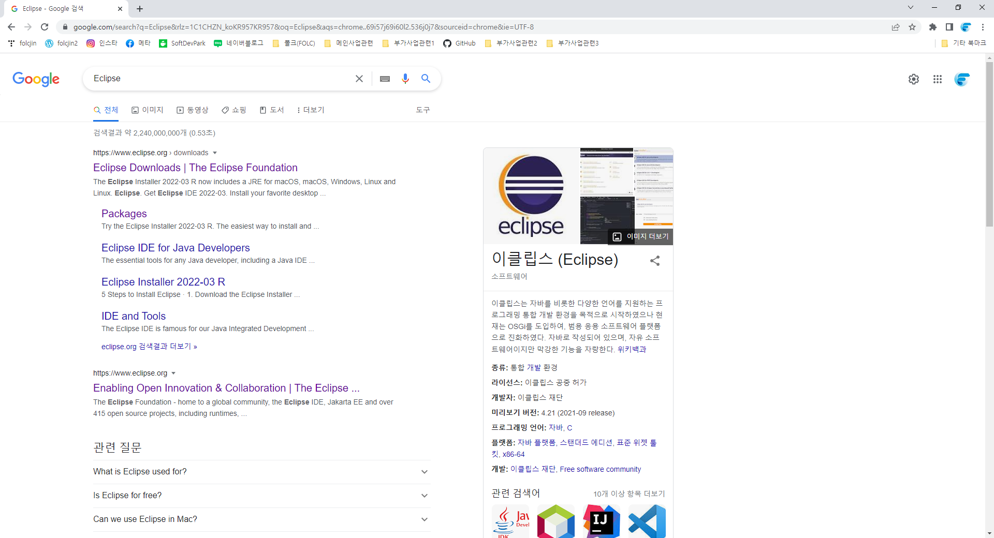
Task: Click the Eclipse logo thumbnail
Action: [x=531, y=196]
